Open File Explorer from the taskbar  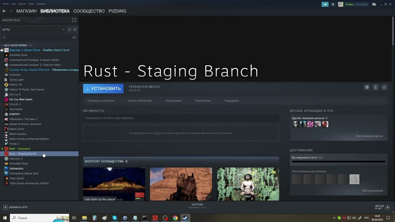[84, 218]
